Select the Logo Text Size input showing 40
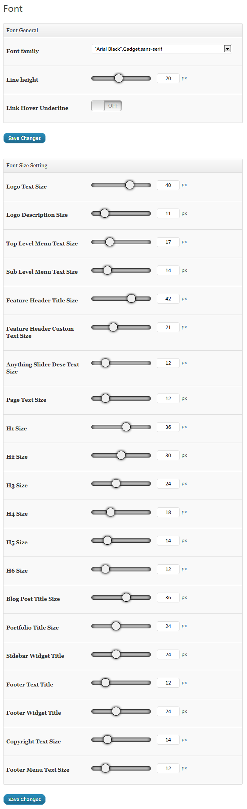247x809 pixels. tap(168, 185)
